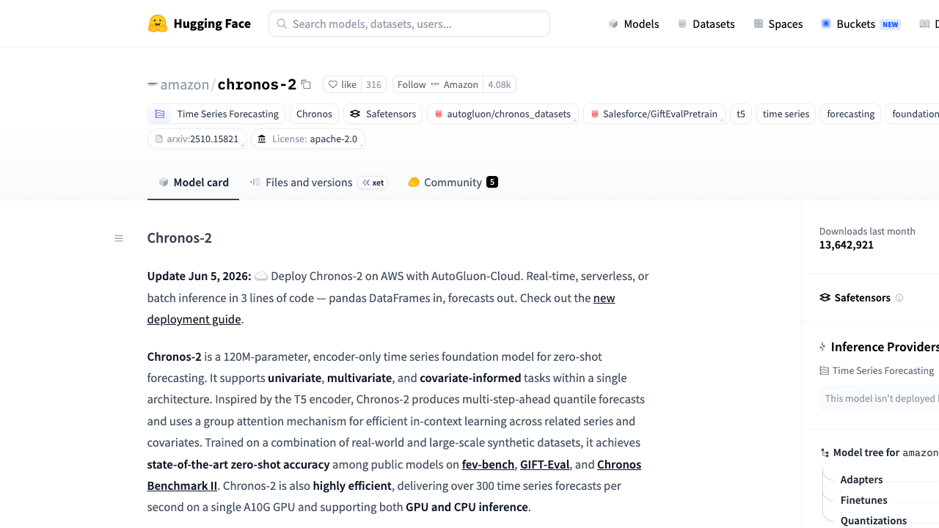Viewport: 939px width, 528px height.
Task: Open the Safetensors library tag
Action: [383, 114]
